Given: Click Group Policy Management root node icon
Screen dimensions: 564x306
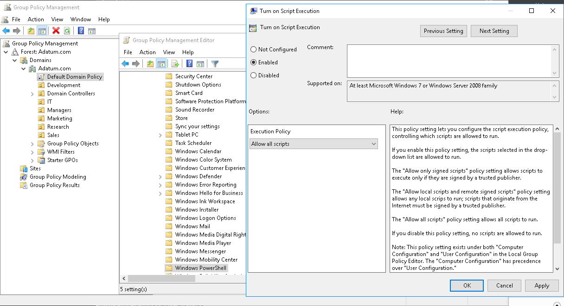Looking at the screenshot, I should [x=6, y=44].
